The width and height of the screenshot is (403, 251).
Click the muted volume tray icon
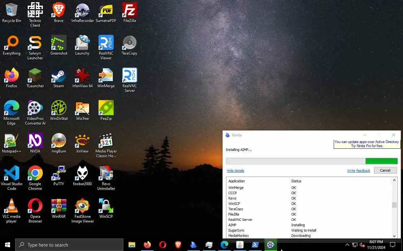[362, 245]
